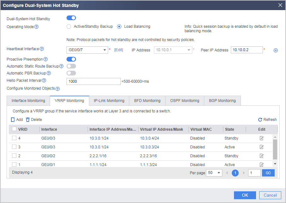286x203 pixels.
Task: Expand the Per page 50 dropdown
Action: click(x=214, y=173)
